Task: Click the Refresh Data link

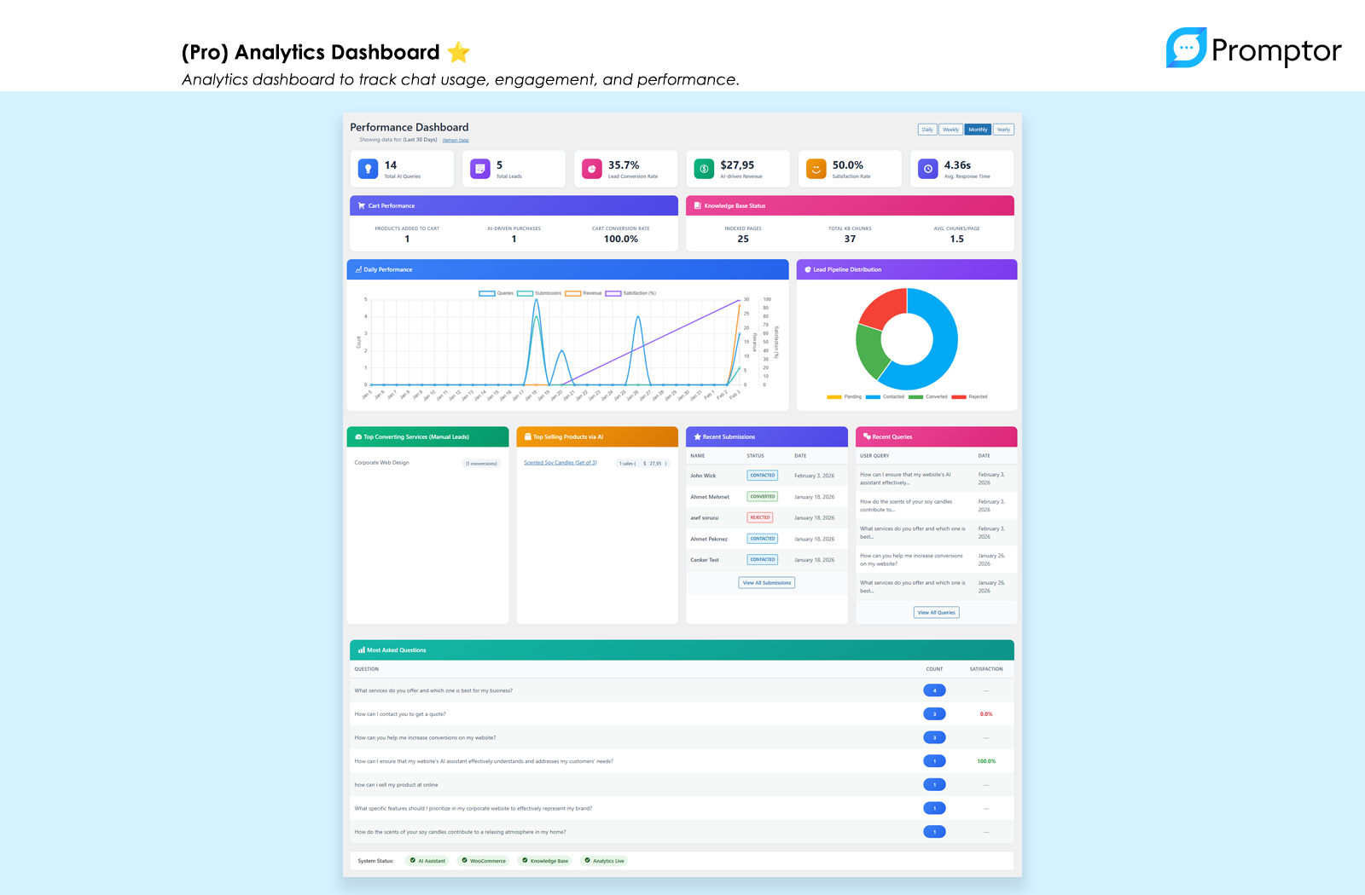Action: [456, 140]
